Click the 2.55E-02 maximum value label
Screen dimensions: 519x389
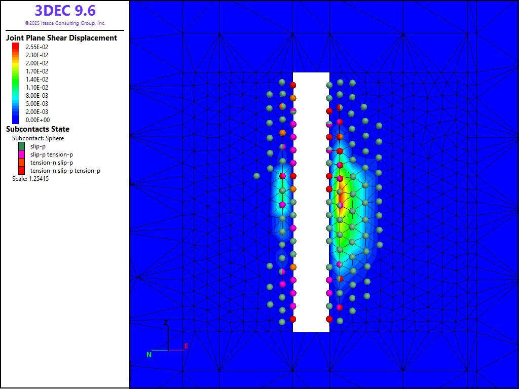38,47
